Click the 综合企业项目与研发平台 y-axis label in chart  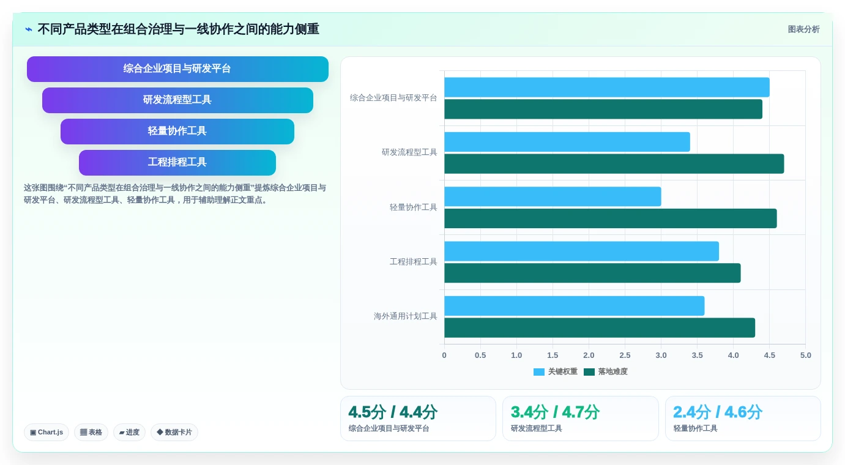(394, 98)
